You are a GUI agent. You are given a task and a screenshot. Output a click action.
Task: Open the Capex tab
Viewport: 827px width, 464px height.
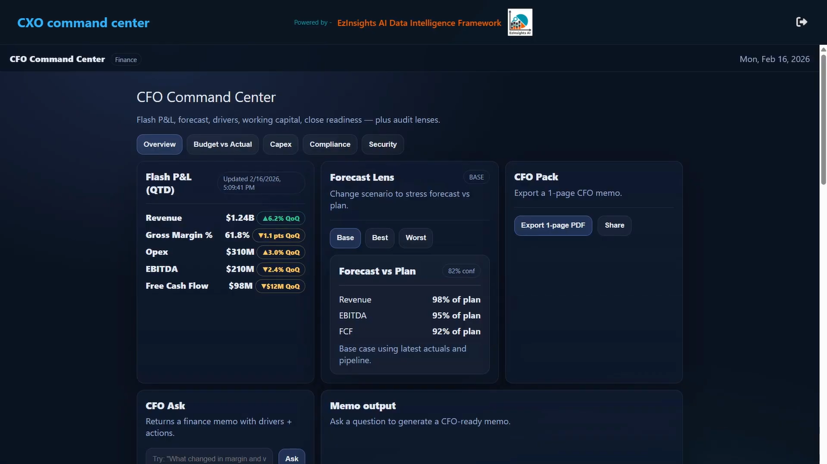[x=281, y=145]
